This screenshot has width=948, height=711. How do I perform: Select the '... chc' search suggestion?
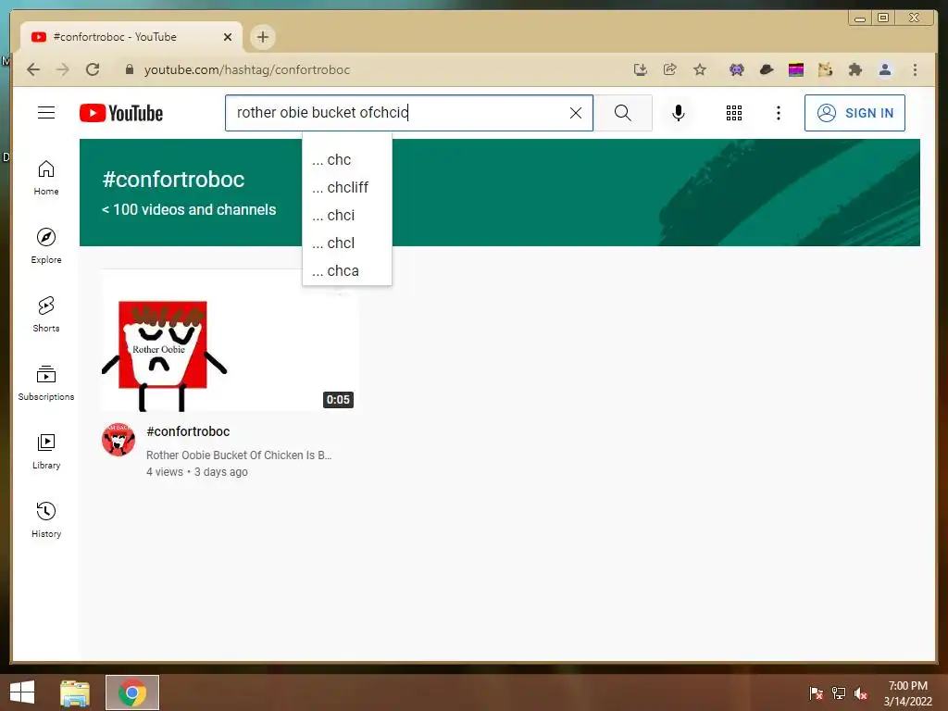[x=347, y=159]
